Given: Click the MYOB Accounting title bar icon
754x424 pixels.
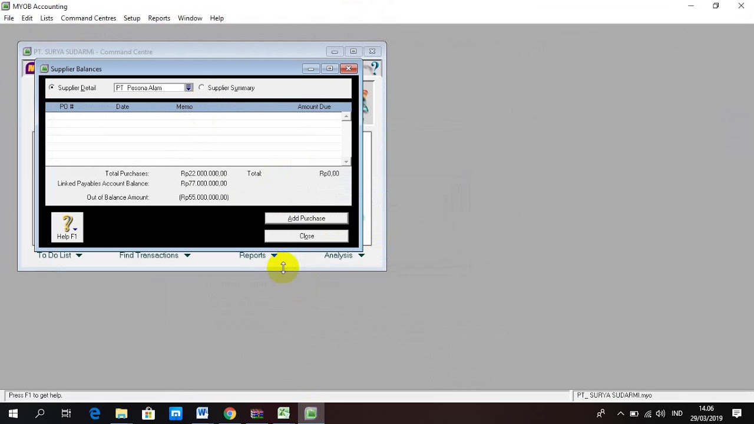Looking at the screenshot, I should [6, 6].
